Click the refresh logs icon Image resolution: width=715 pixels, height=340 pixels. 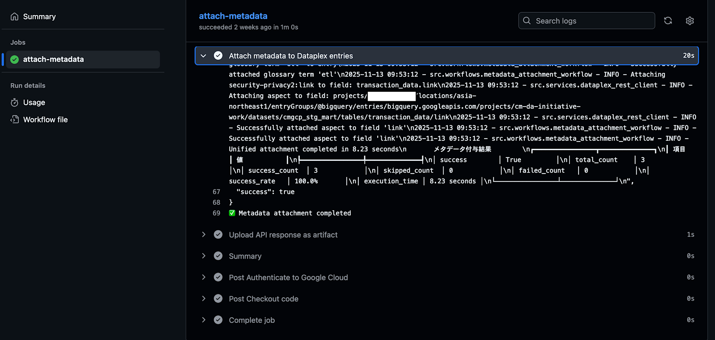[x=668, y=21]
